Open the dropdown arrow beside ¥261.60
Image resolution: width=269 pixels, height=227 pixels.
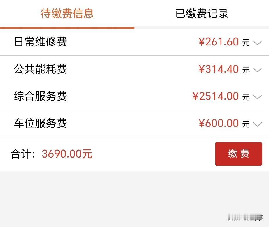click(x=258, y=42)
